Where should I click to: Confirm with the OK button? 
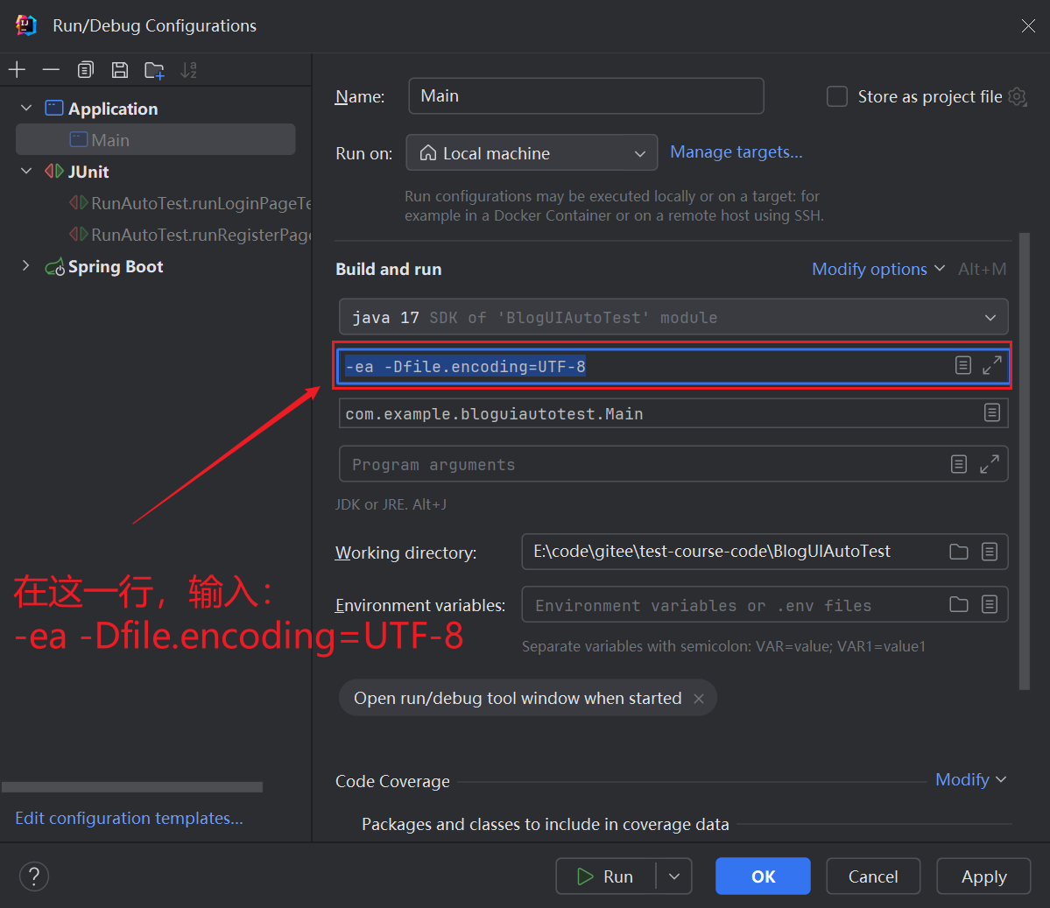(763, 876)
